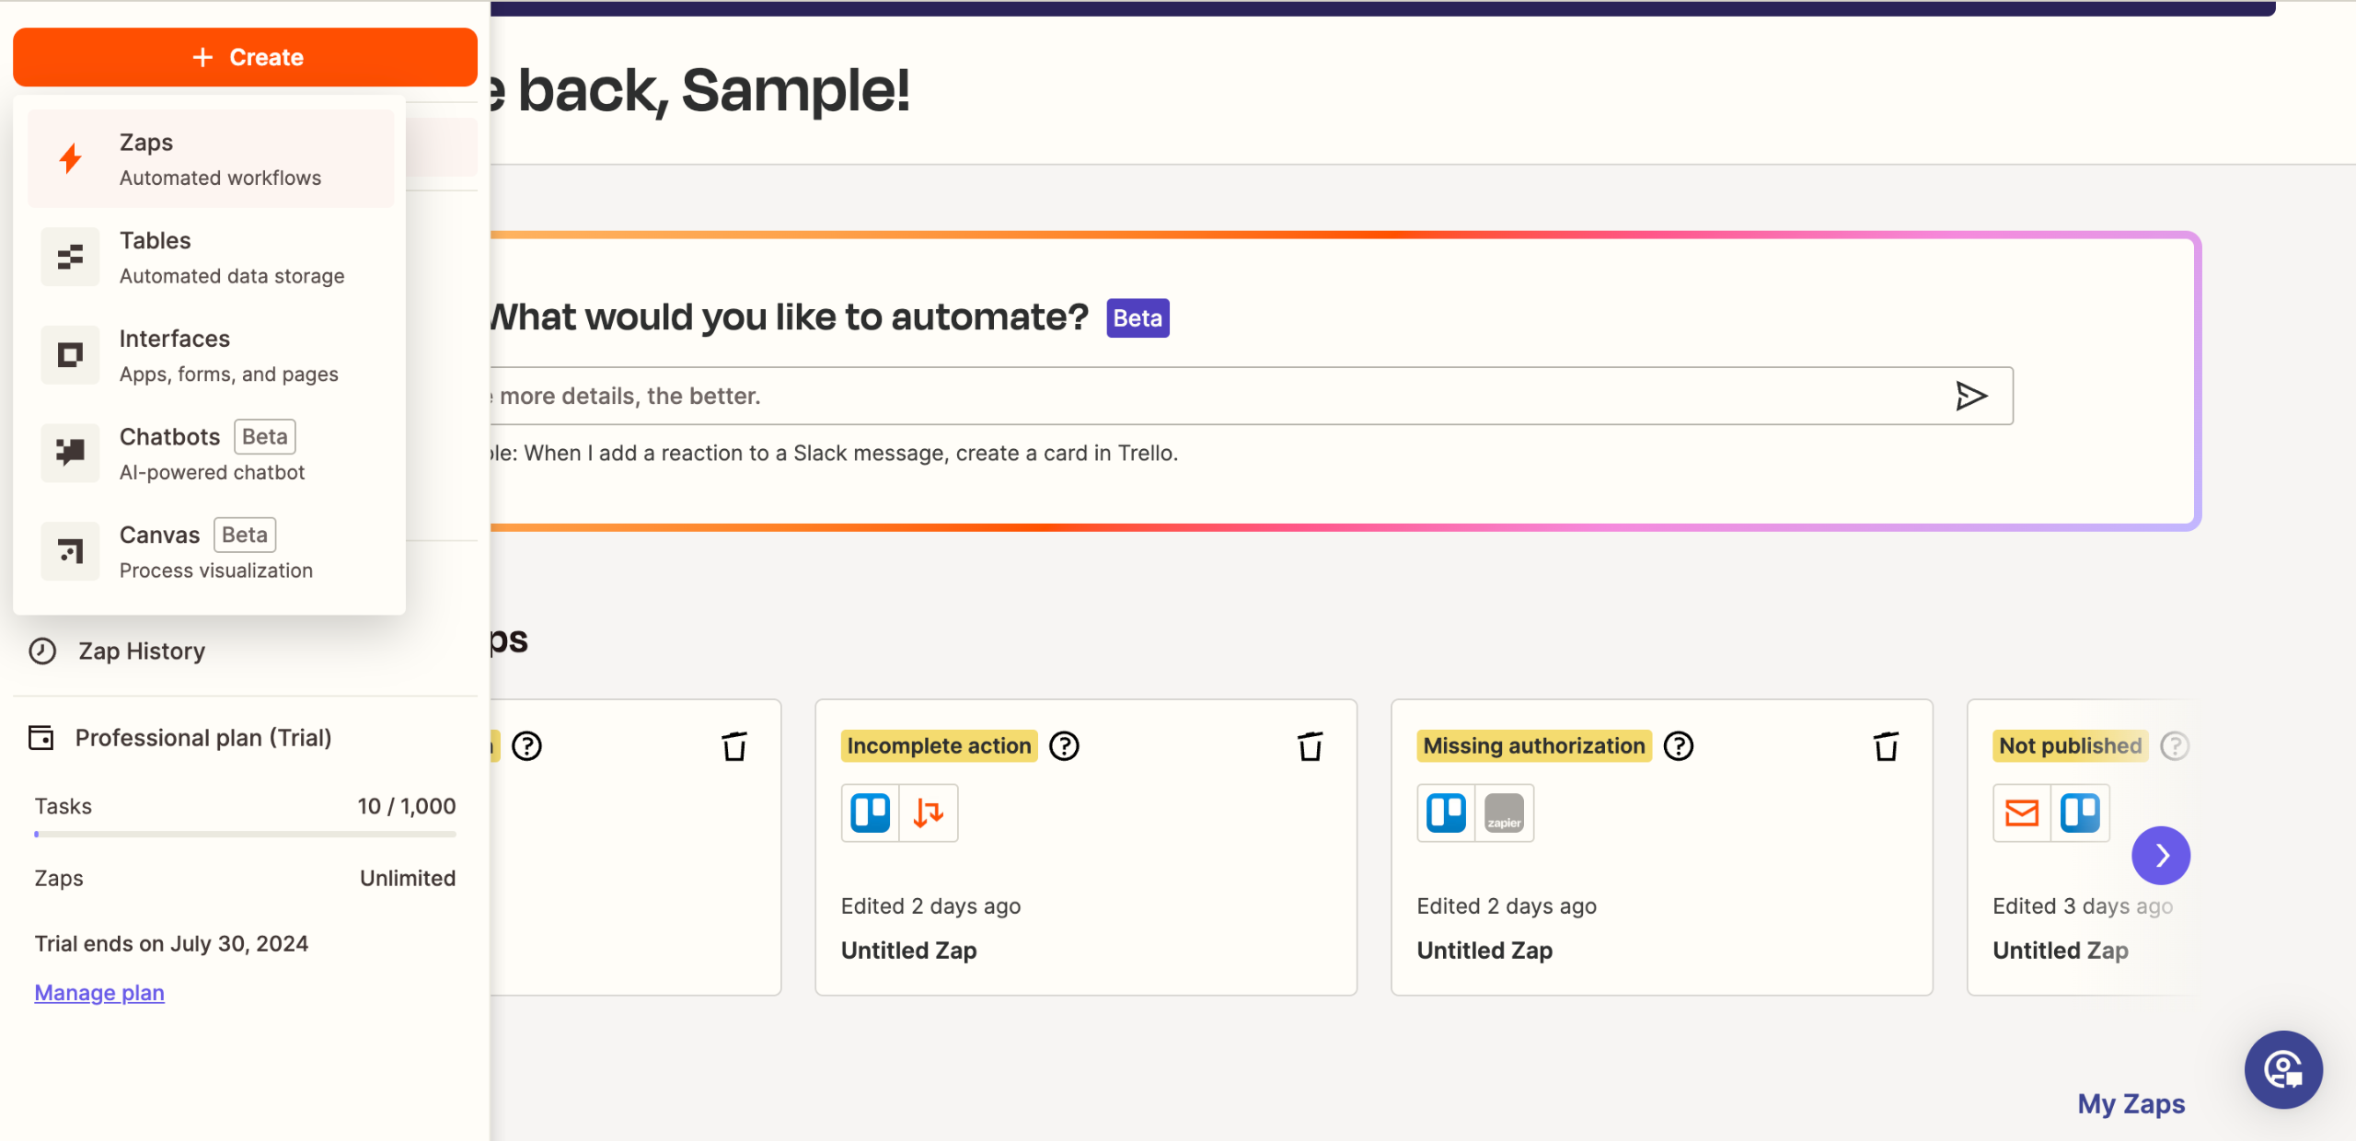This screenshot has width=2356, height=1141.
Task: Open the Manage plan link
Action: point(99,993)
